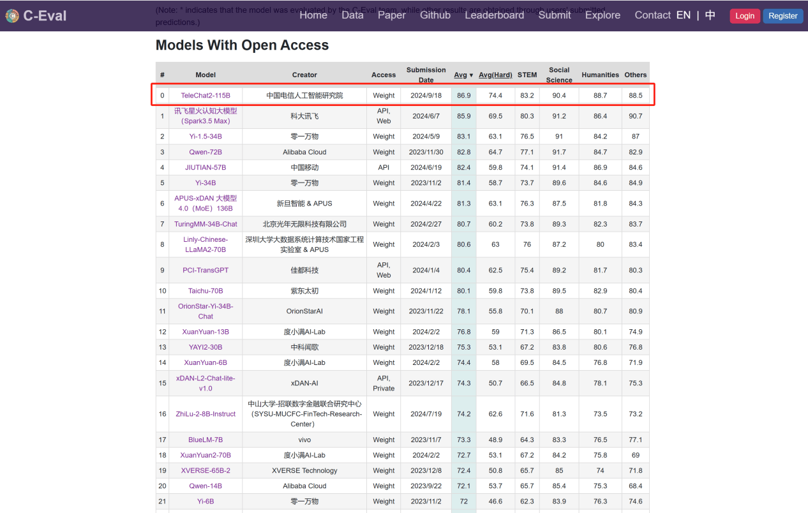Screen dimensions: 808x513
Task: Open the TeleChat2-115B model link
Action: click(206, 96)
